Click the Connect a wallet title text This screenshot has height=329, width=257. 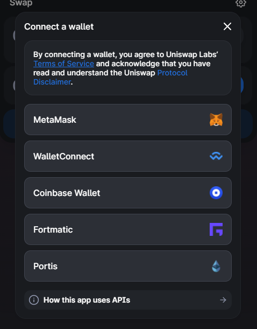pyautogui.click(x=59, y=26)
